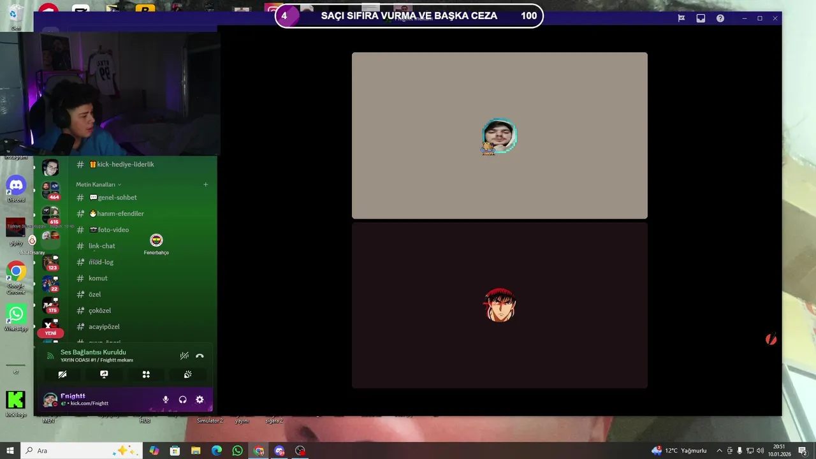Screen dimensions: 816x459
Task: Open WhatsApp desktop shortcut
Action: (x=16, y=317)
